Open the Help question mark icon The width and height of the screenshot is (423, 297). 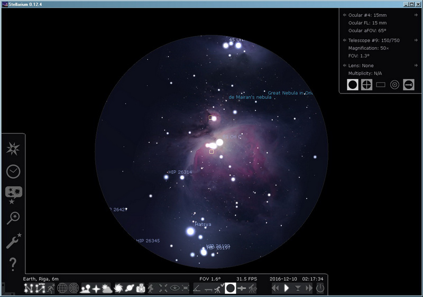click(x=13, y=264)
